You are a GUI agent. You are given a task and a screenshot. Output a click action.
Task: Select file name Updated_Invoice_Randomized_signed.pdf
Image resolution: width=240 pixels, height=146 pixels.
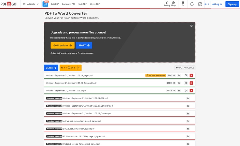[x=82, y=144]
